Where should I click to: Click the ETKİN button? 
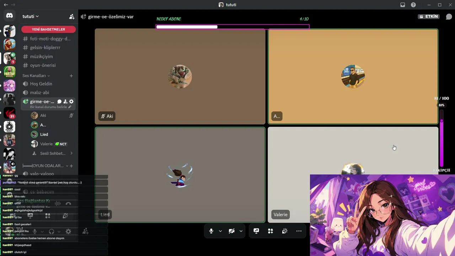point(429,17)
